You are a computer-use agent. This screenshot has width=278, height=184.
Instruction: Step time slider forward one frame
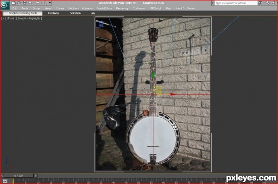pos(36,176)
